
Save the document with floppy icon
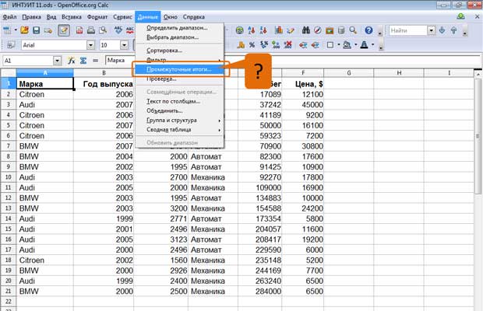[36, 30]
